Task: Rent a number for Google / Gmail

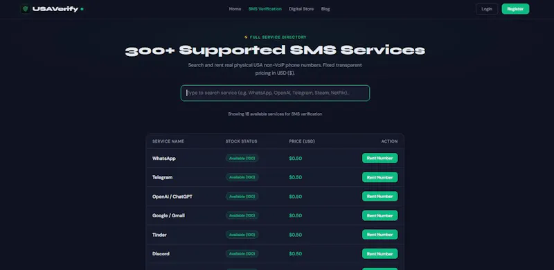Action: point(379,215)
